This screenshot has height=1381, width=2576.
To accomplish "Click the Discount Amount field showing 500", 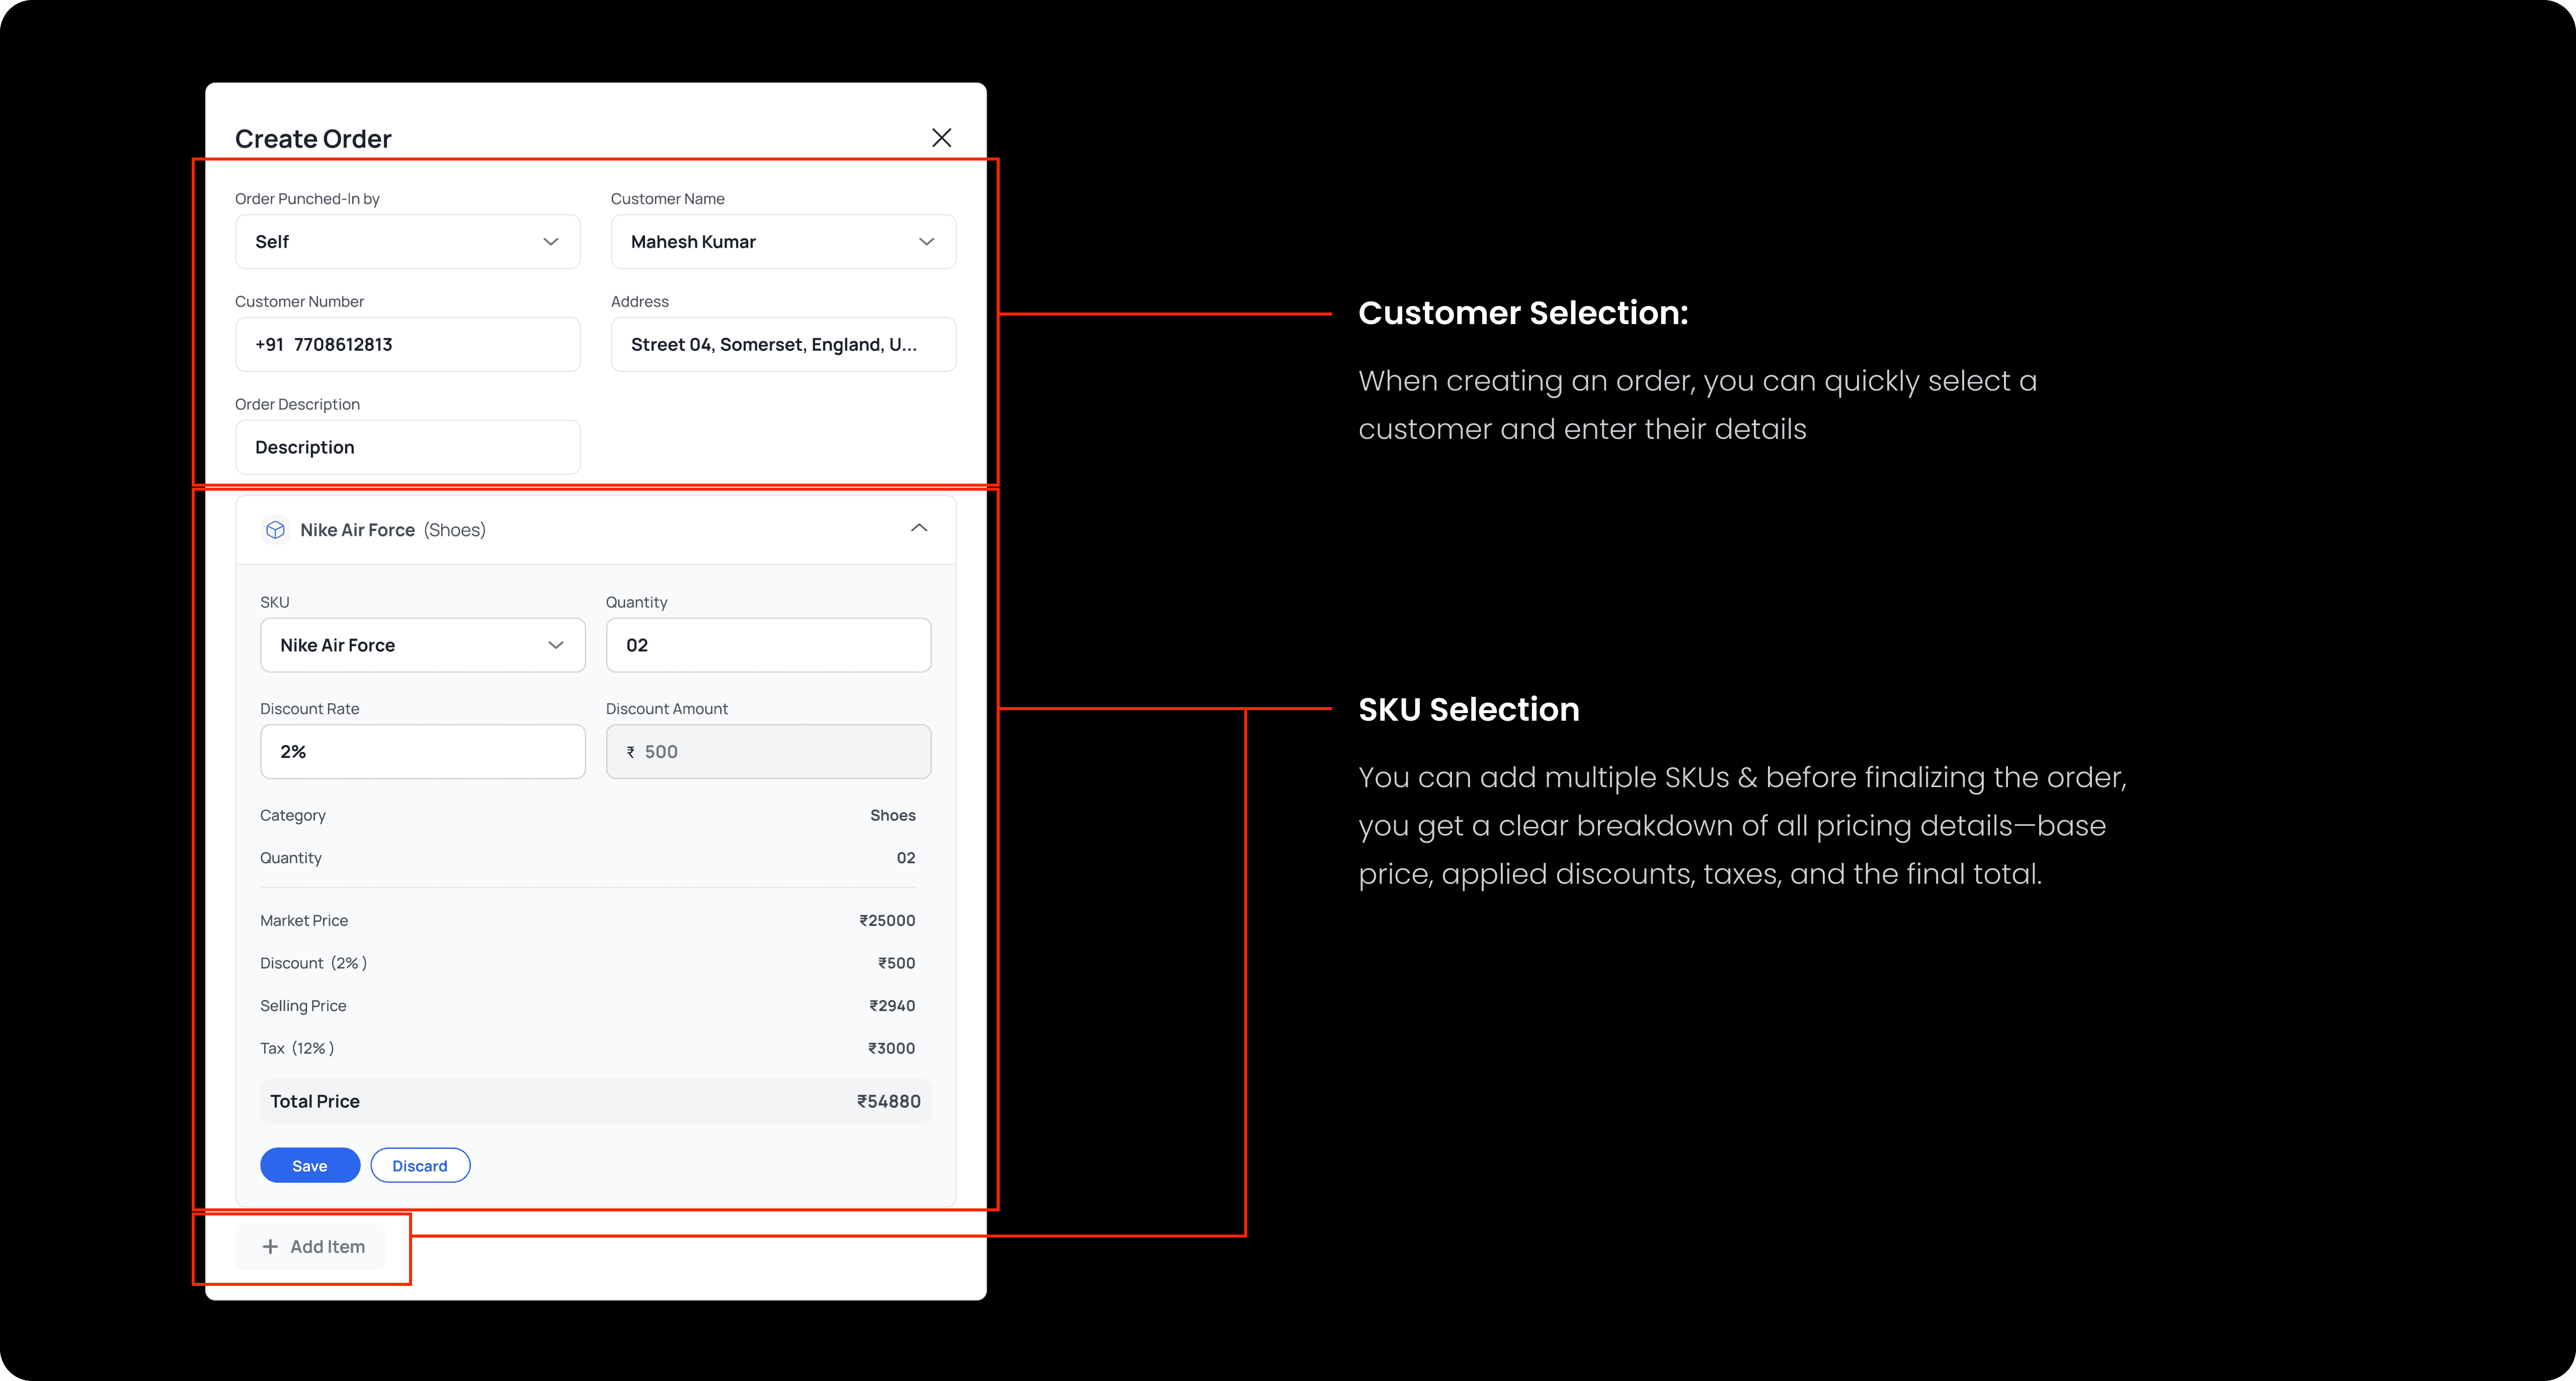I will pyautogui.click(x=768, y=752).
